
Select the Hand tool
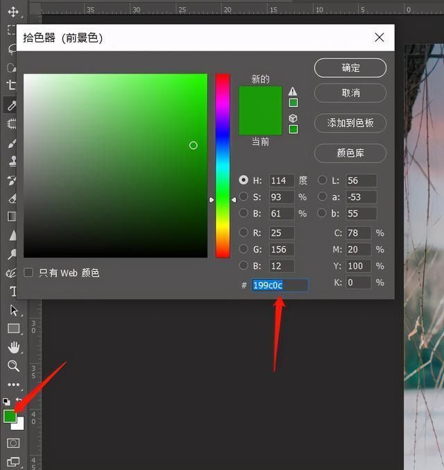click(13, 347)
